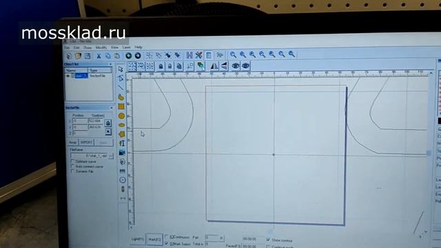The image size is (441, 248).
Task: Click the New file toolbar icon
Action: (x=69, y=56)
